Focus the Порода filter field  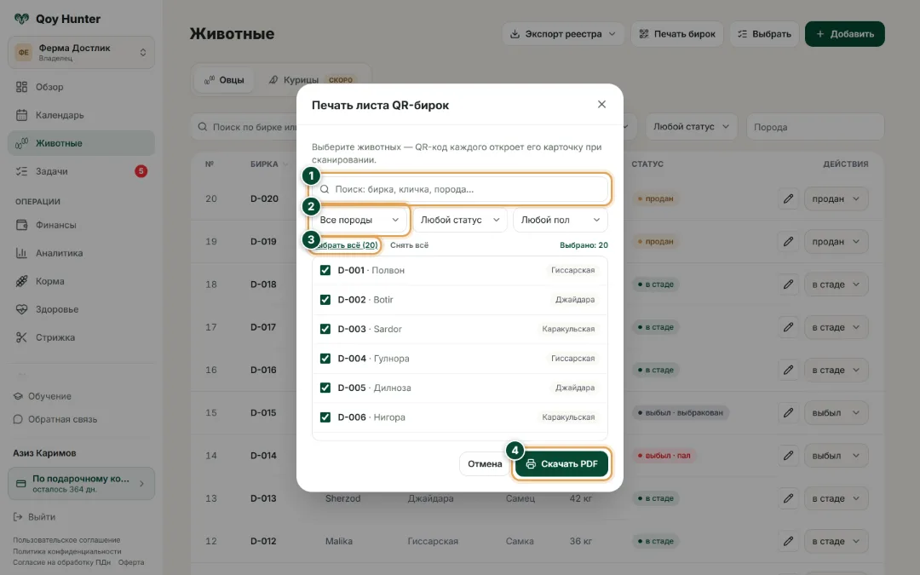point(815,127)
